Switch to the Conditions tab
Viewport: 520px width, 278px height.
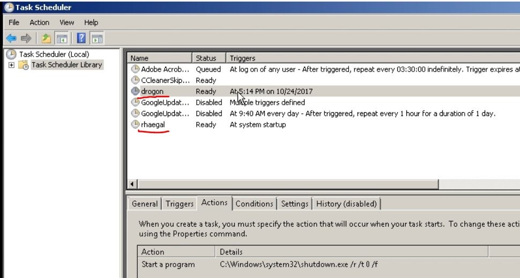coord(254,204)
